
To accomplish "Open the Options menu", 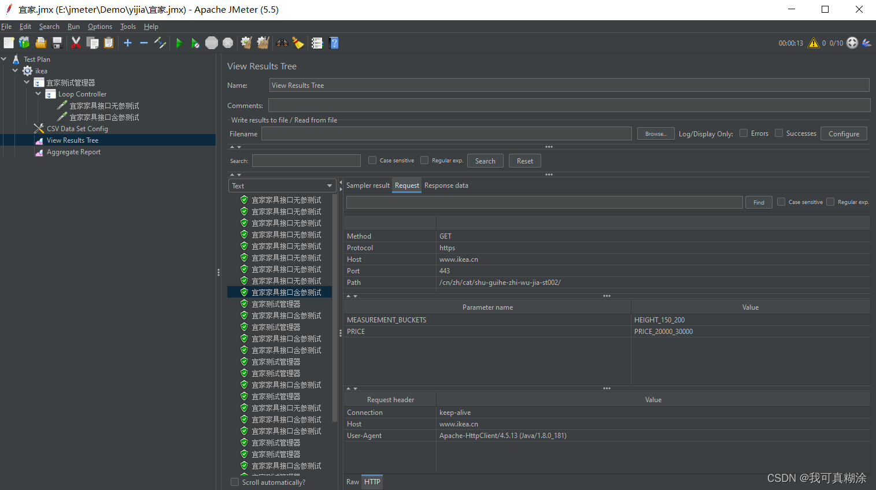I will point(100,27).
